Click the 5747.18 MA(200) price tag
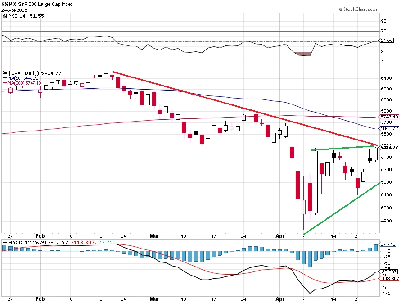This screenshot has height=303, width=401. tap(389, 117)
